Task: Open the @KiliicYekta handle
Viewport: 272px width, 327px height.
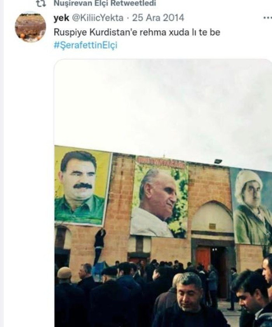Action: click(98, 18)
